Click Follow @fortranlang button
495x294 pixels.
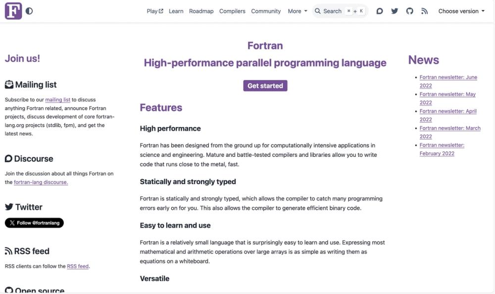[x=34, y=223]
